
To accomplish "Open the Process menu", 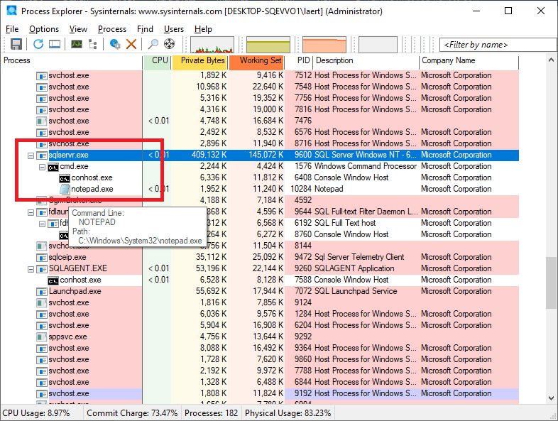I will pos(112,29).
